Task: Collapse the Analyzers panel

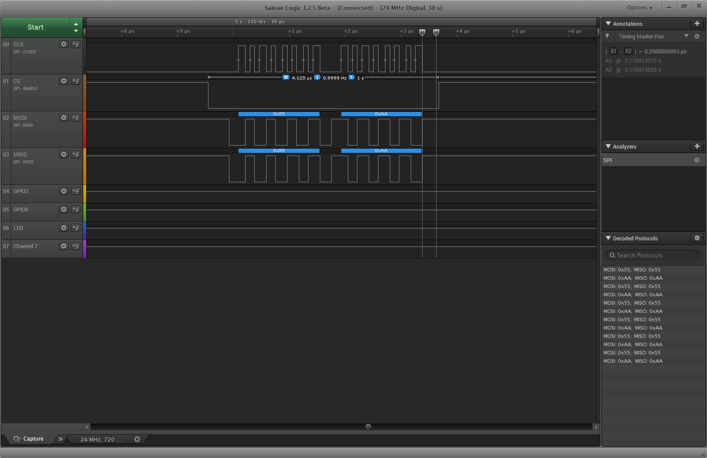Action: click(608, 146)
